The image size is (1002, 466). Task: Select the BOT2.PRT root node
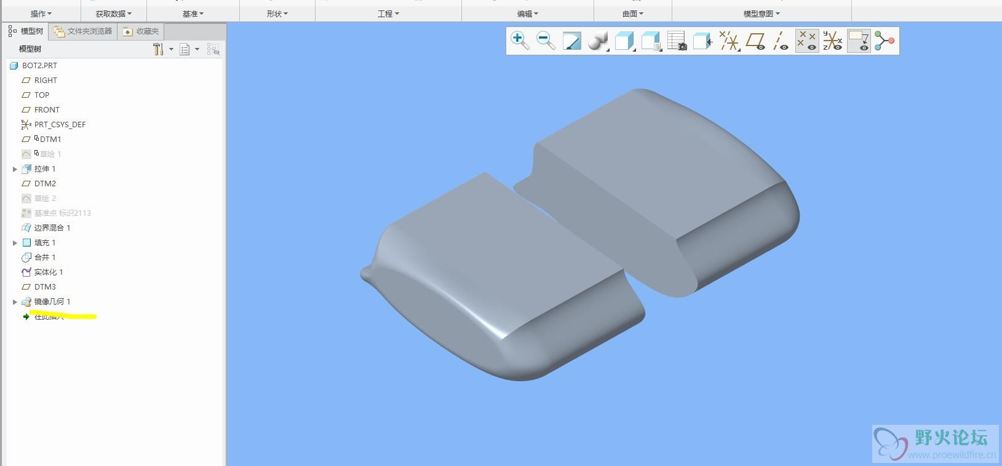click(39, 66)
